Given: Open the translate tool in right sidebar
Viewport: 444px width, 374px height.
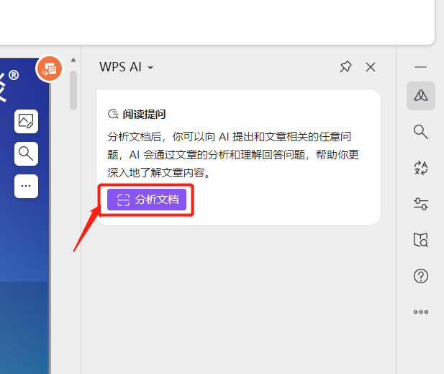Looking at the screenshot, I should 421,168.
